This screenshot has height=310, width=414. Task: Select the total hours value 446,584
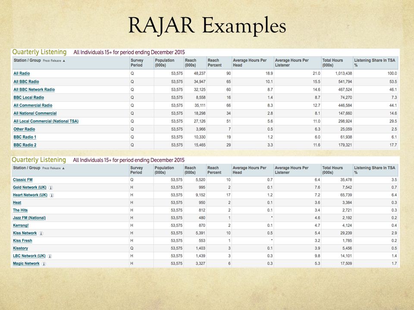345,105
